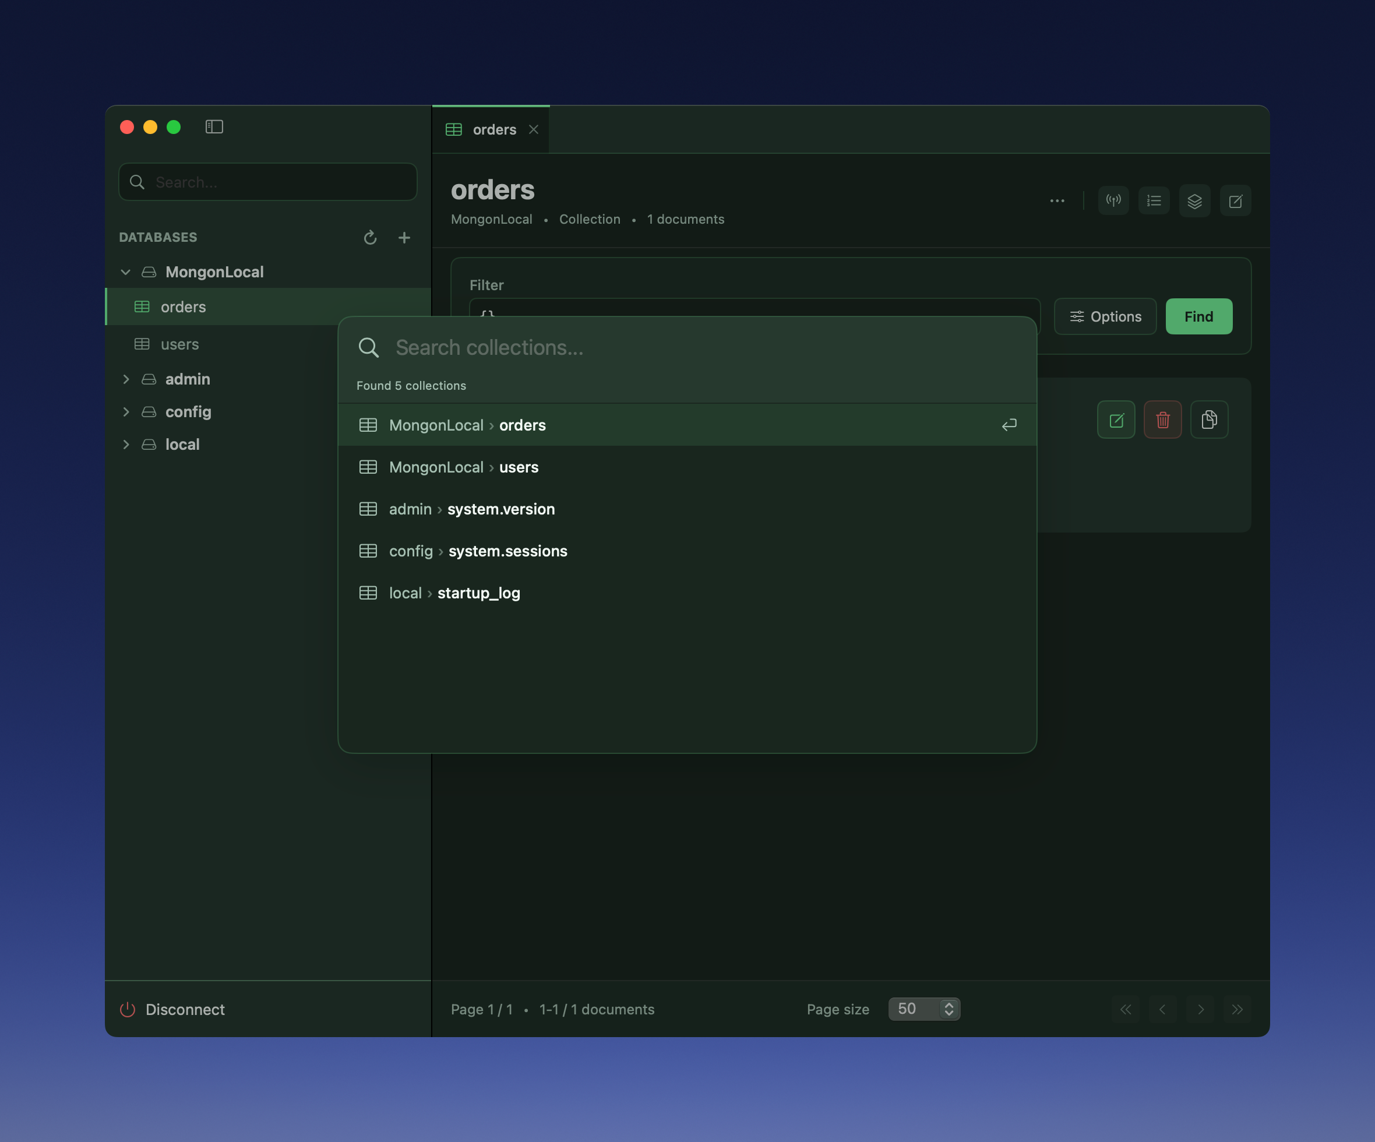The image size is (1375, 1142).
Task: Expand the config database
Action: click(126, 412)
